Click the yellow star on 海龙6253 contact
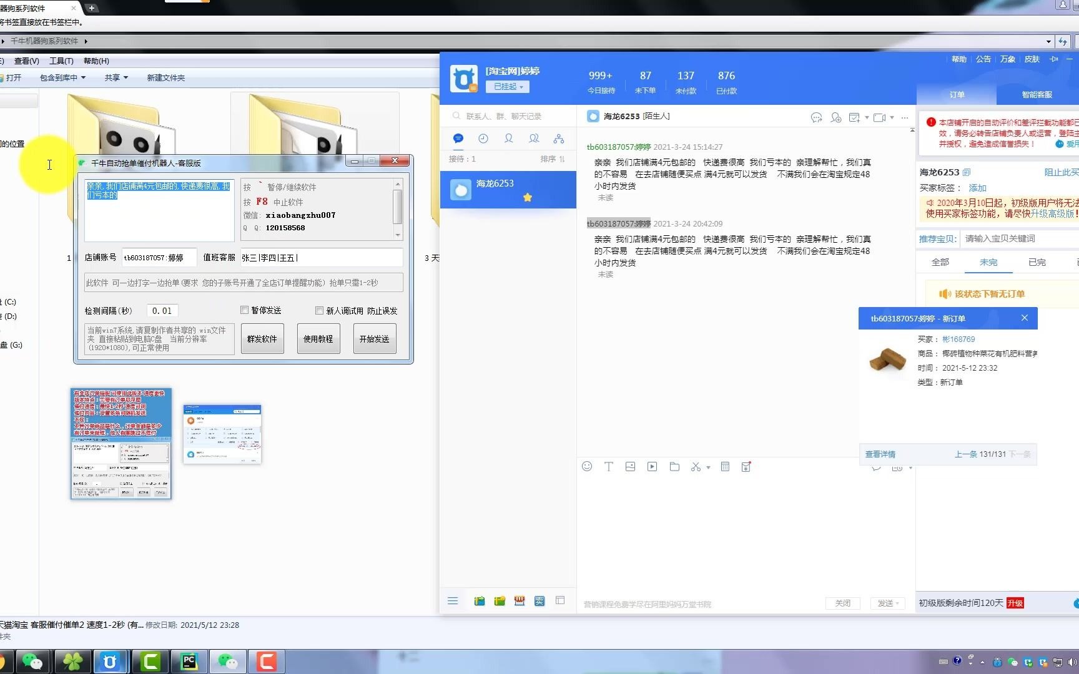Image resolution: width=1079 pixels, height=674 pixels. click(528, 197)
